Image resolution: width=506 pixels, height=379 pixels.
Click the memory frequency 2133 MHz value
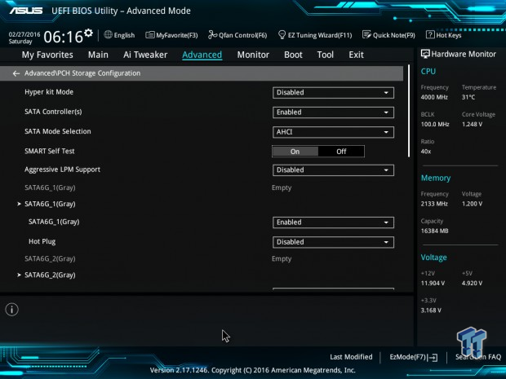coord(434,204)
